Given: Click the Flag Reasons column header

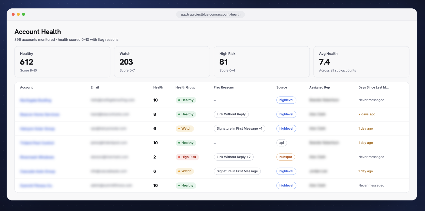Looking at the screenshot, I should (x=224, y=87).
